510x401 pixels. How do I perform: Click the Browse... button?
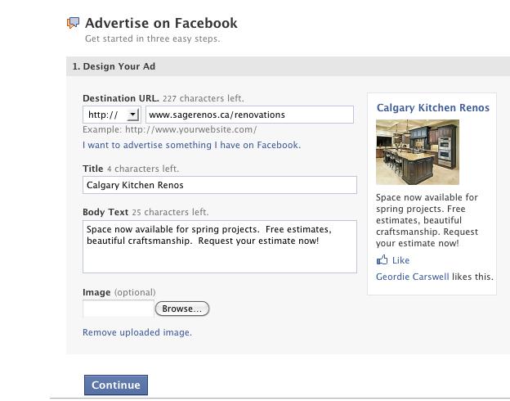click(182, 309)
